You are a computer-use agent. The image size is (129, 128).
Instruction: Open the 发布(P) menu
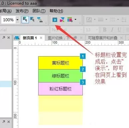coord(22,11)
